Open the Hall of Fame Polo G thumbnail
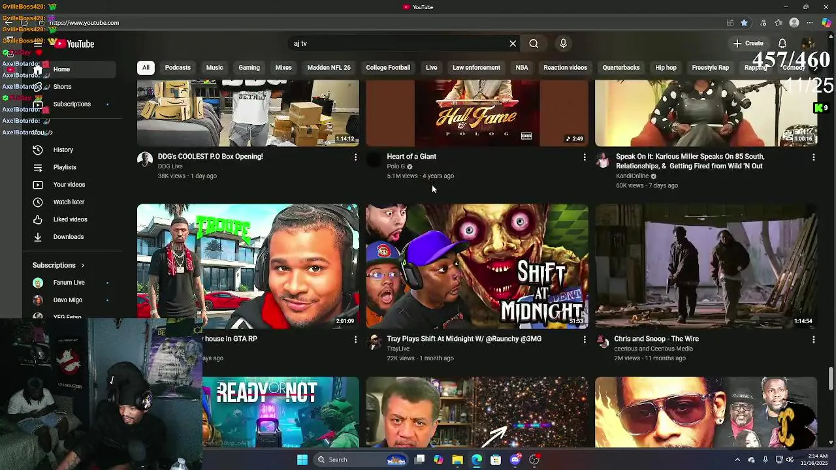This screenshot has width=836, height=470. point(477,113)
